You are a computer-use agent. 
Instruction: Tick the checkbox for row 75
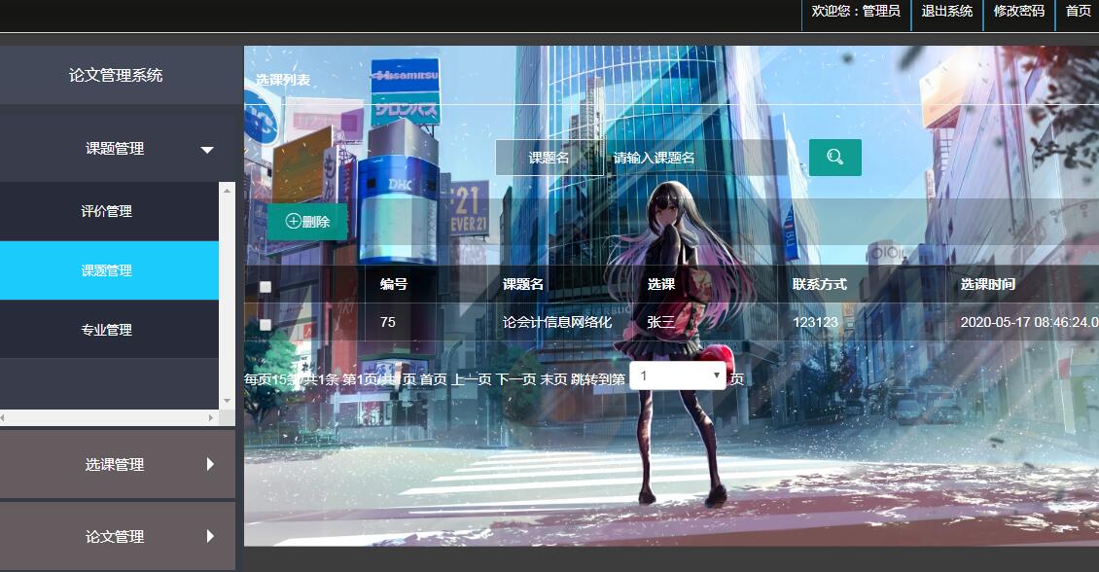click(265, 325)
